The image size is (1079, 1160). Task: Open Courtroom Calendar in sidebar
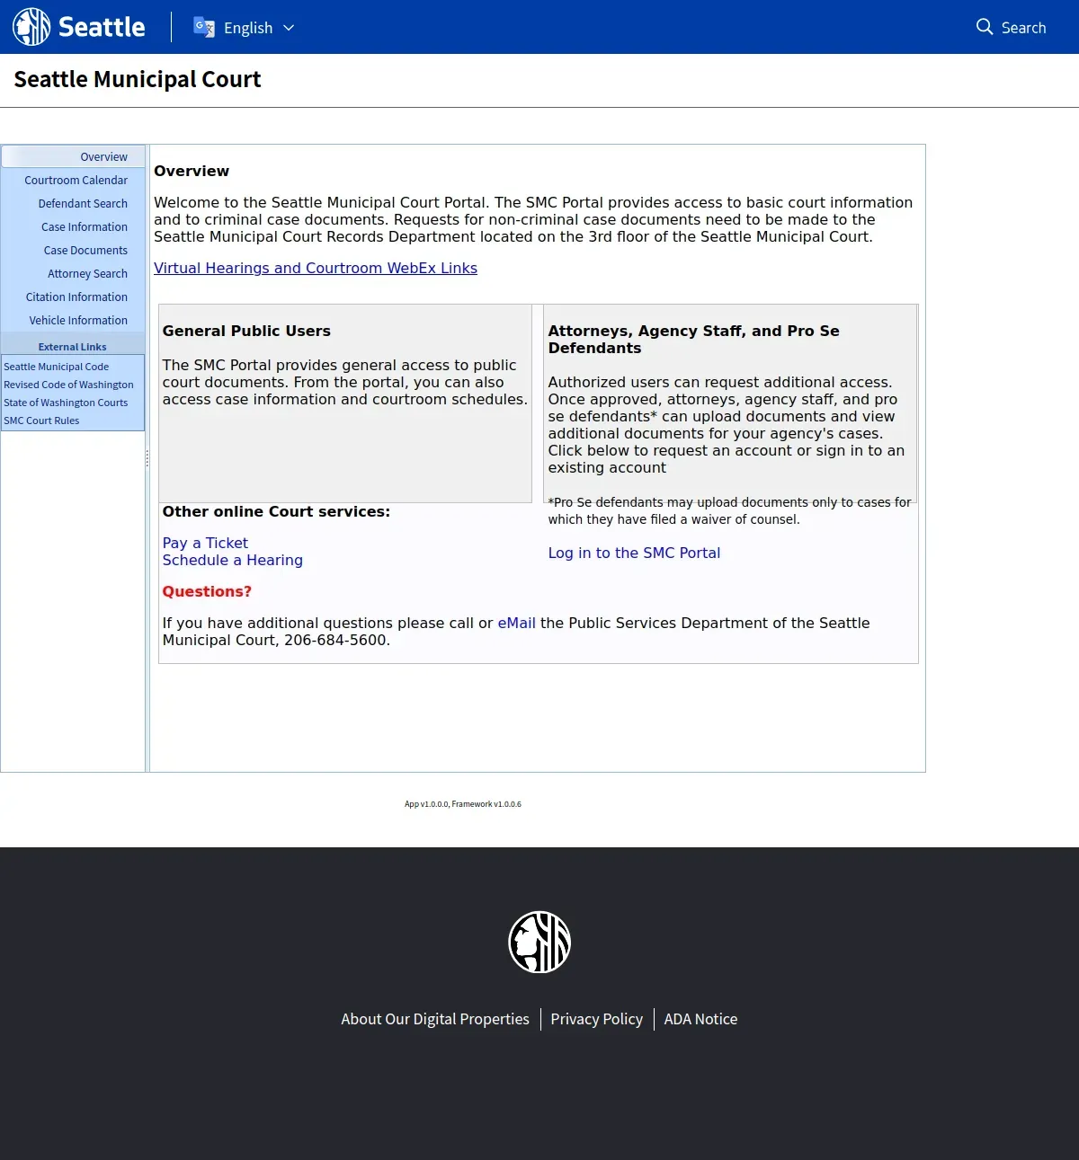point(76,180)
